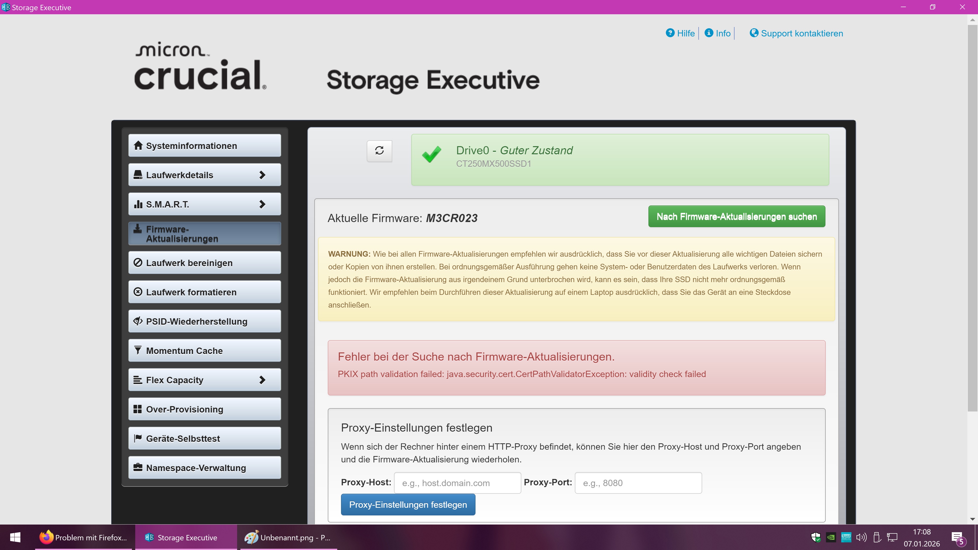The height and width of the screenshot is (550, 978).
Task: Click the Over-Provisioning grid icon
Action: pos(138,409)
